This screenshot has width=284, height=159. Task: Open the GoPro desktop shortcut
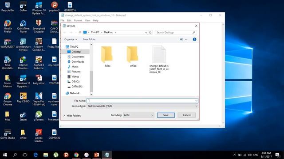pos(23,7)
